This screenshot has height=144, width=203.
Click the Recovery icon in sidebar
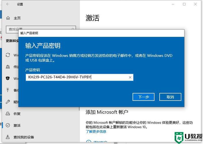pos(8,114)
